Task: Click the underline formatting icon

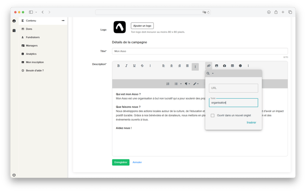Action: point(134,66)
